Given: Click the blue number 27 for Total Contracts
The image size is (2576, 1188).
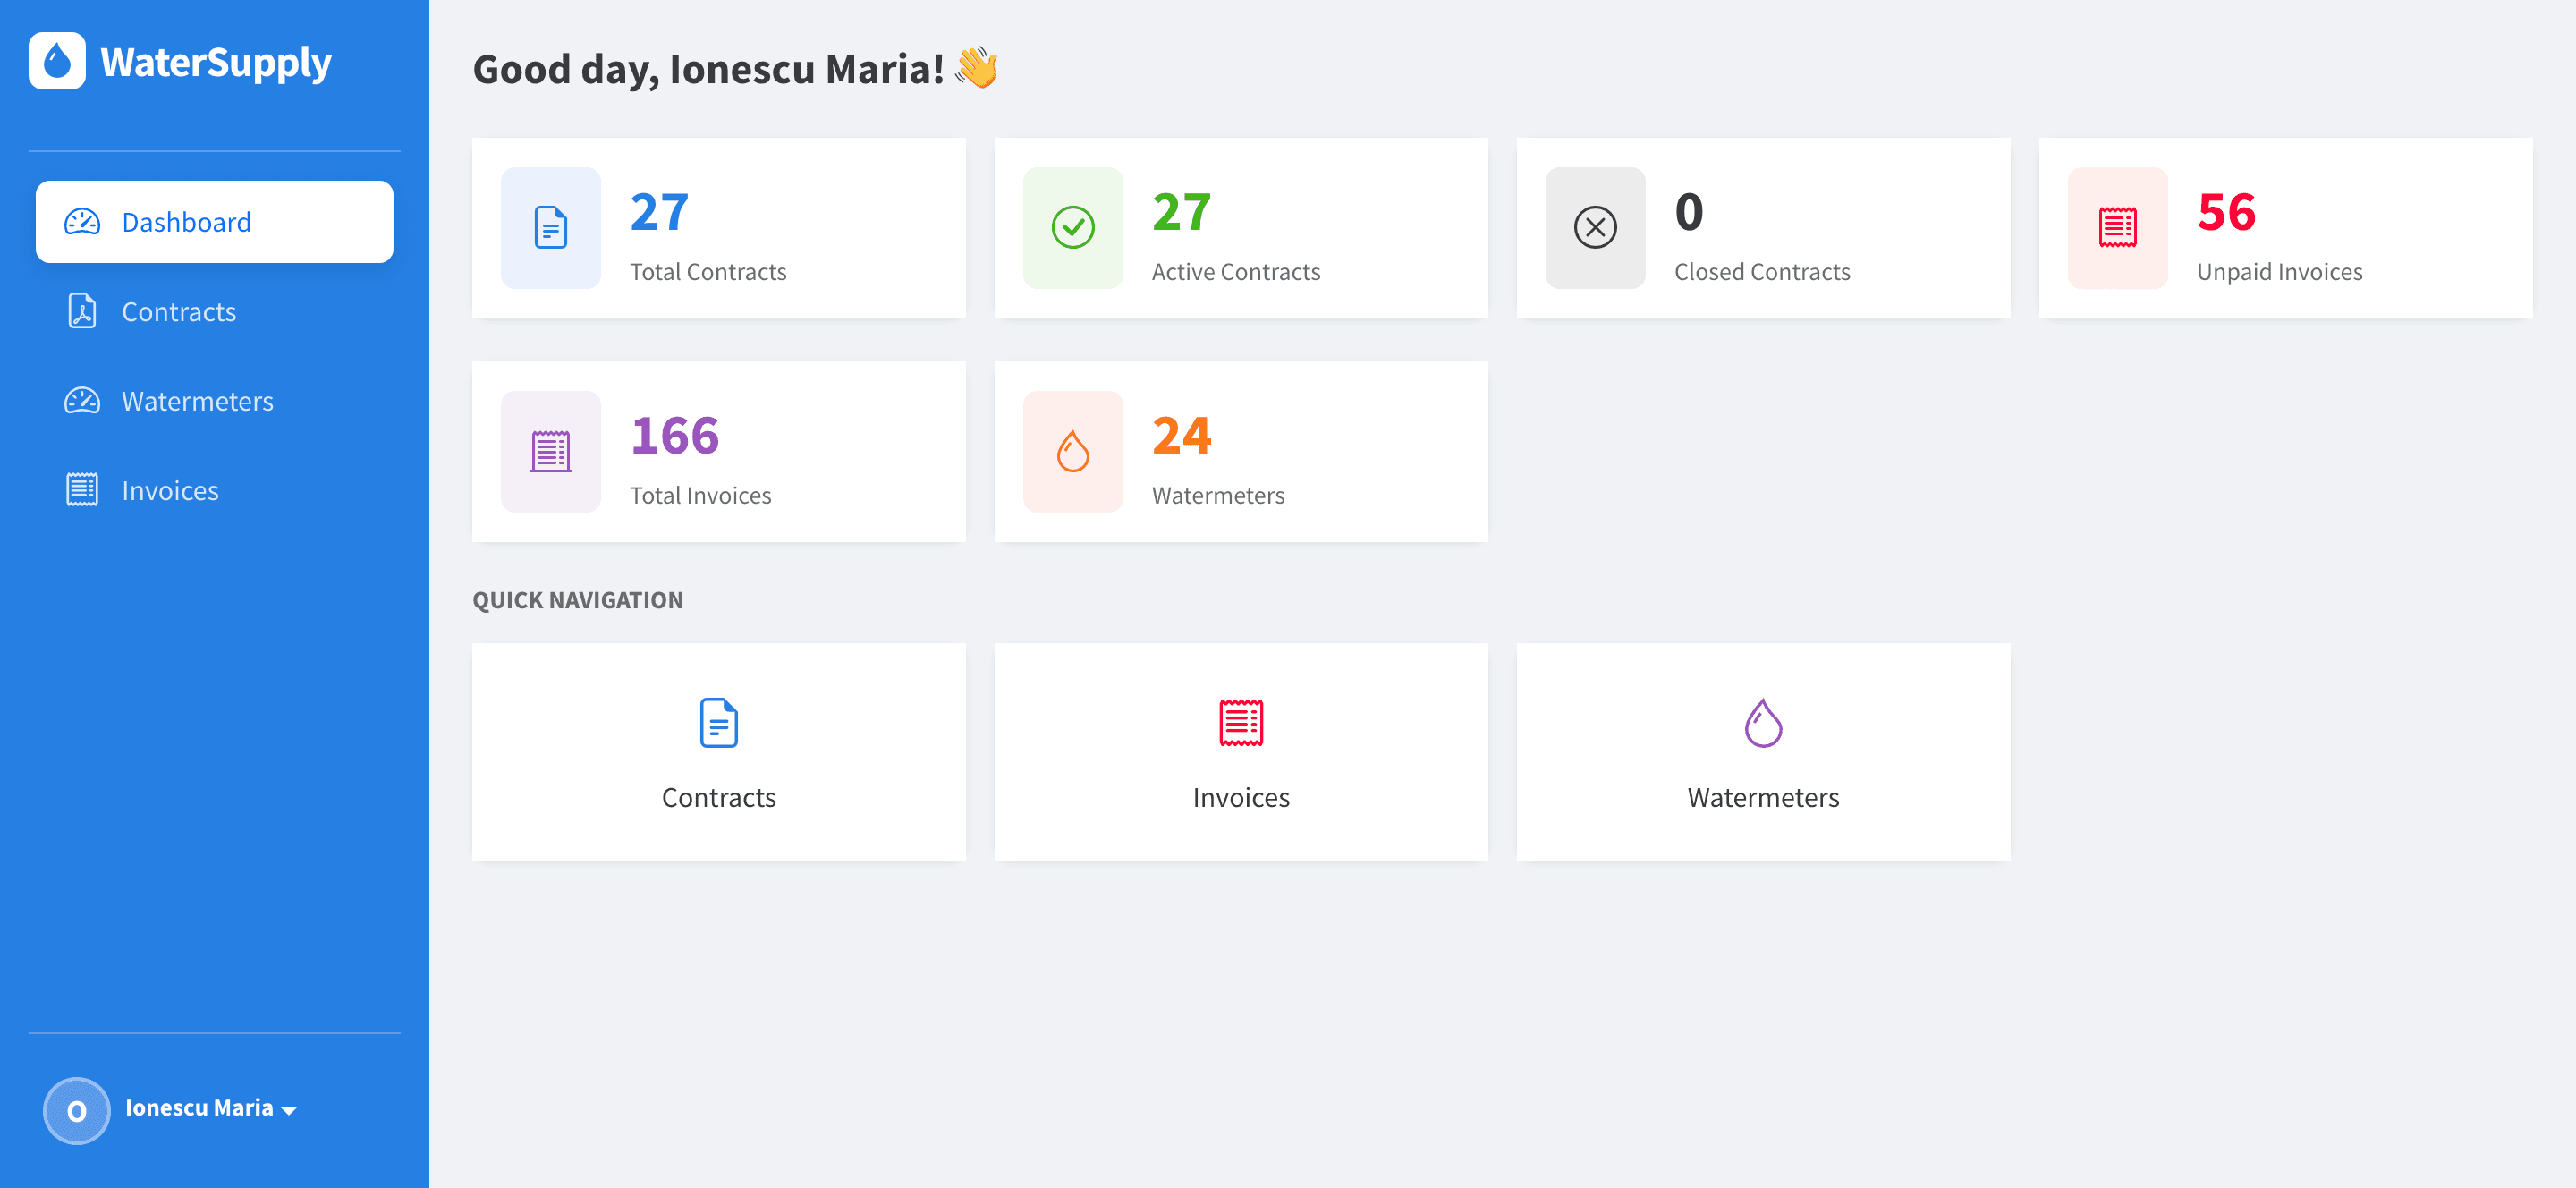Looking at the screenshot, I should tap(659, 212).
